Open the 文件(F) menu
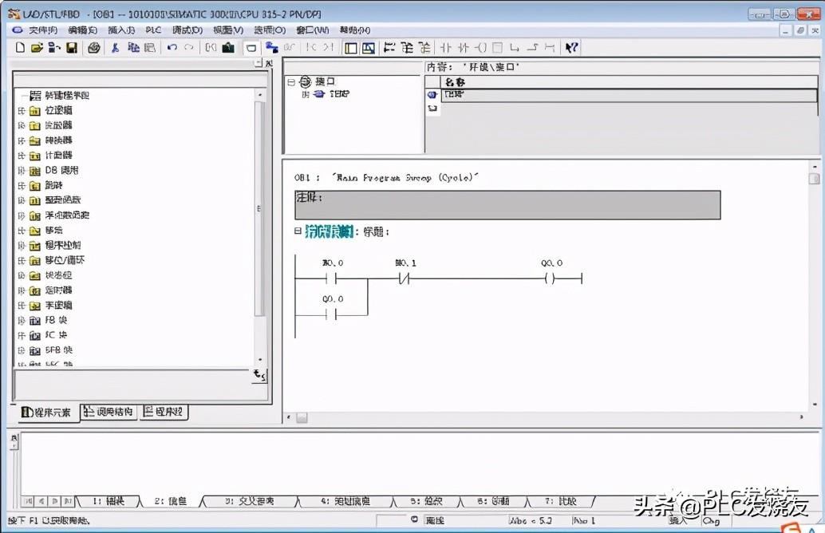This screenshot has height=533, width=825. point(43,30)
